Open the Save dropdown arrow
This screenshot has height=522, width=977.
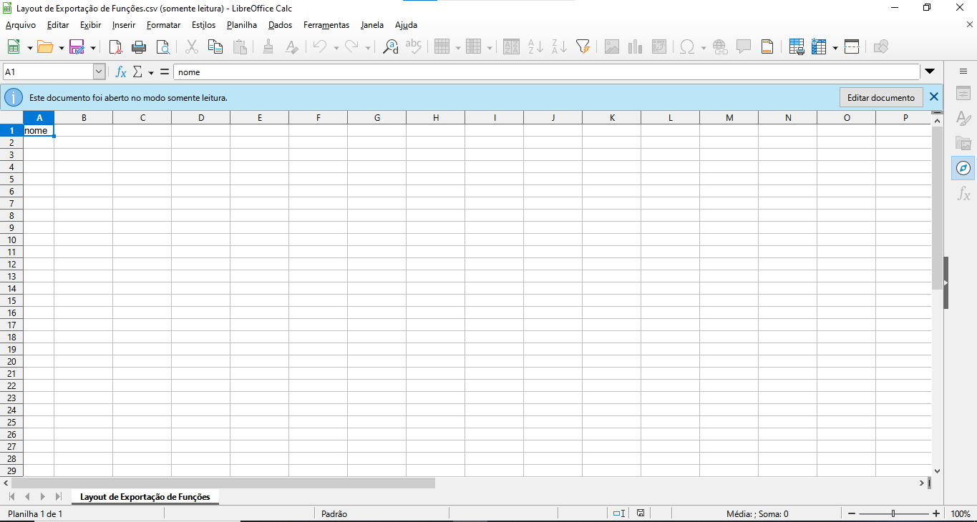(93, 48)
